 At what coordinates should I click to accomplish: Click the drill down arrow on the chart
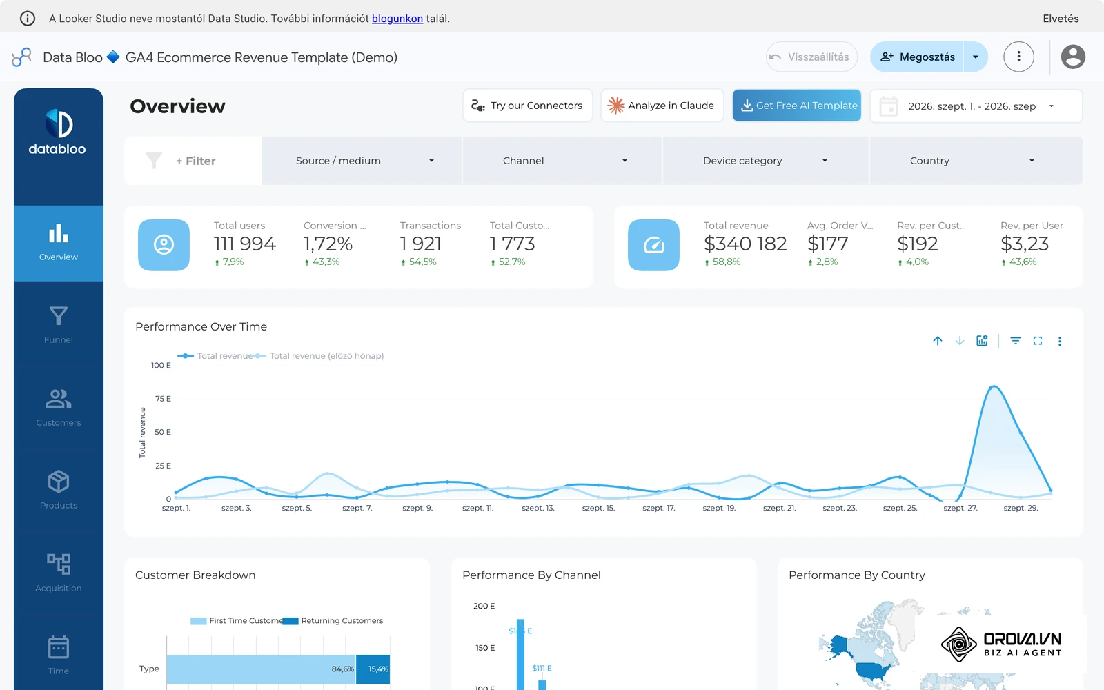tap(960, 341)
